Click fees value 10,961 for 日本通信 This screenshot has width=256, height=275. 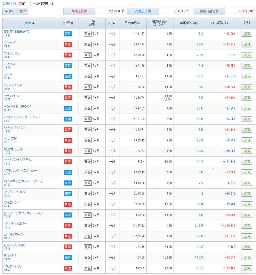pyautogui.click(x=199, y=258)
